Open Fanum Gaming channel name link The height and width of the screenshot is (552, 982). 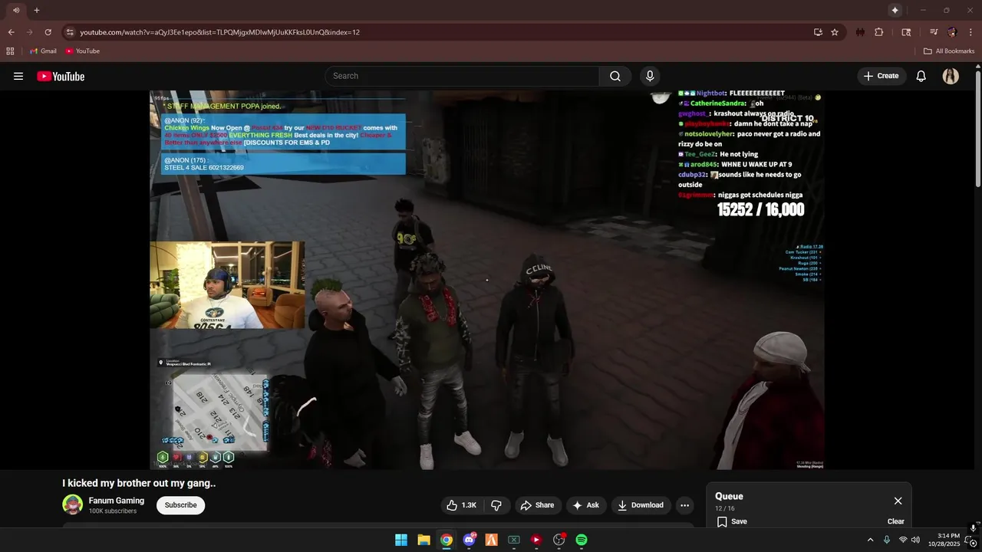click(117, 501)
